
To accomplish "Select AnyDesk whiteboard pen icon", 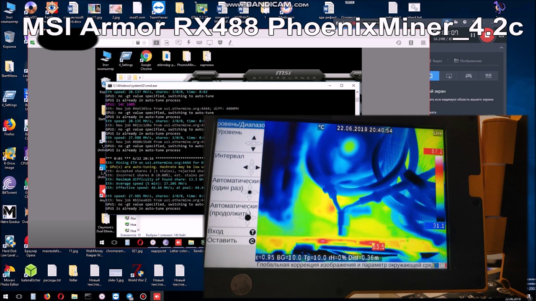I will point(230,43).
